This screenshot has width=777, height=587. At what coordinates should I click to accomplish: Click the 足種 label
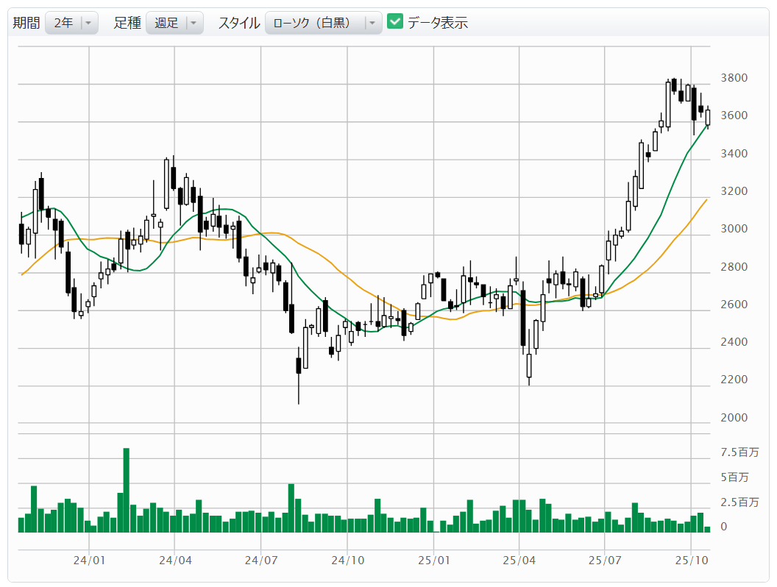point(127,23)
